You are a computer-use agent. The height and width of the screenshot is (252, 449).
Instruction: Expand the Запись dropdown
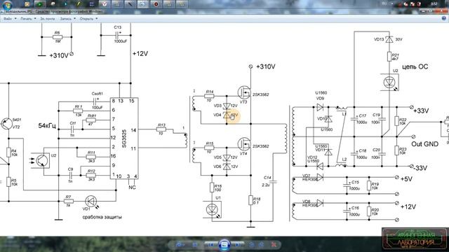(x=68, y=19)
